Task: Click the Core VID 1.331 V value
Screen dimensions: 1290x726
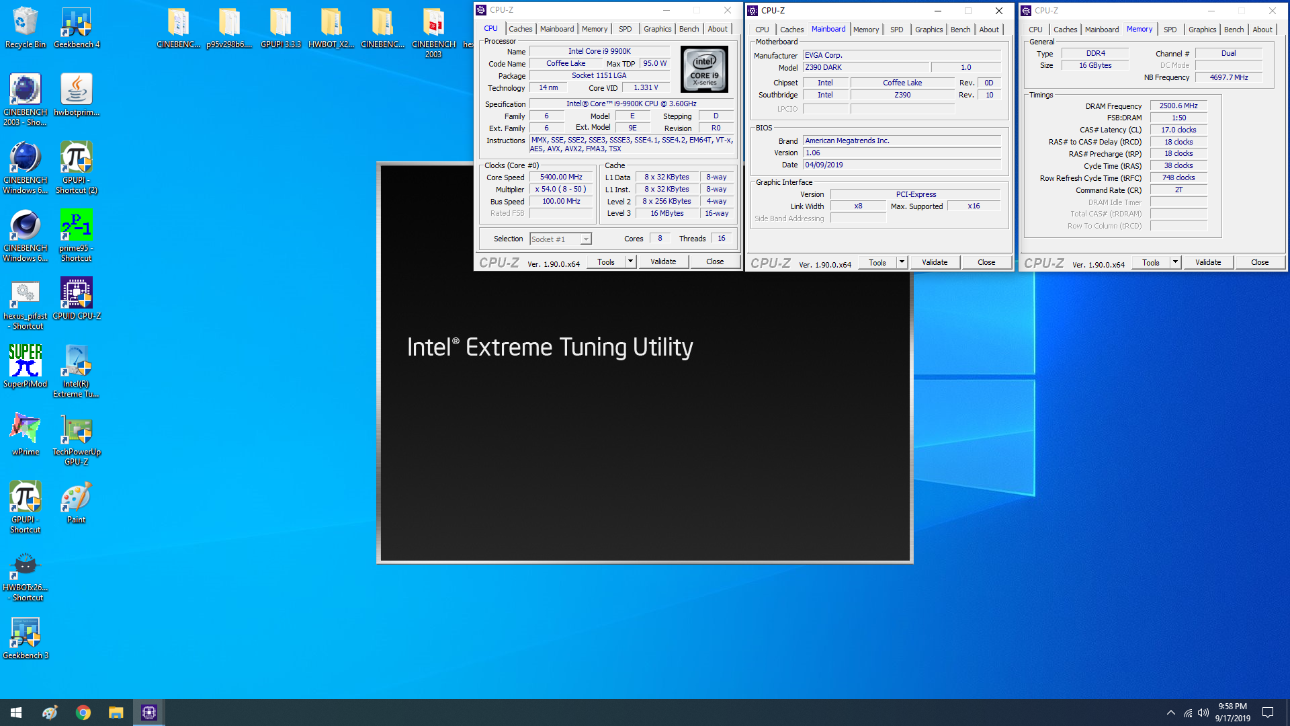Action: [x=646, y=88]
